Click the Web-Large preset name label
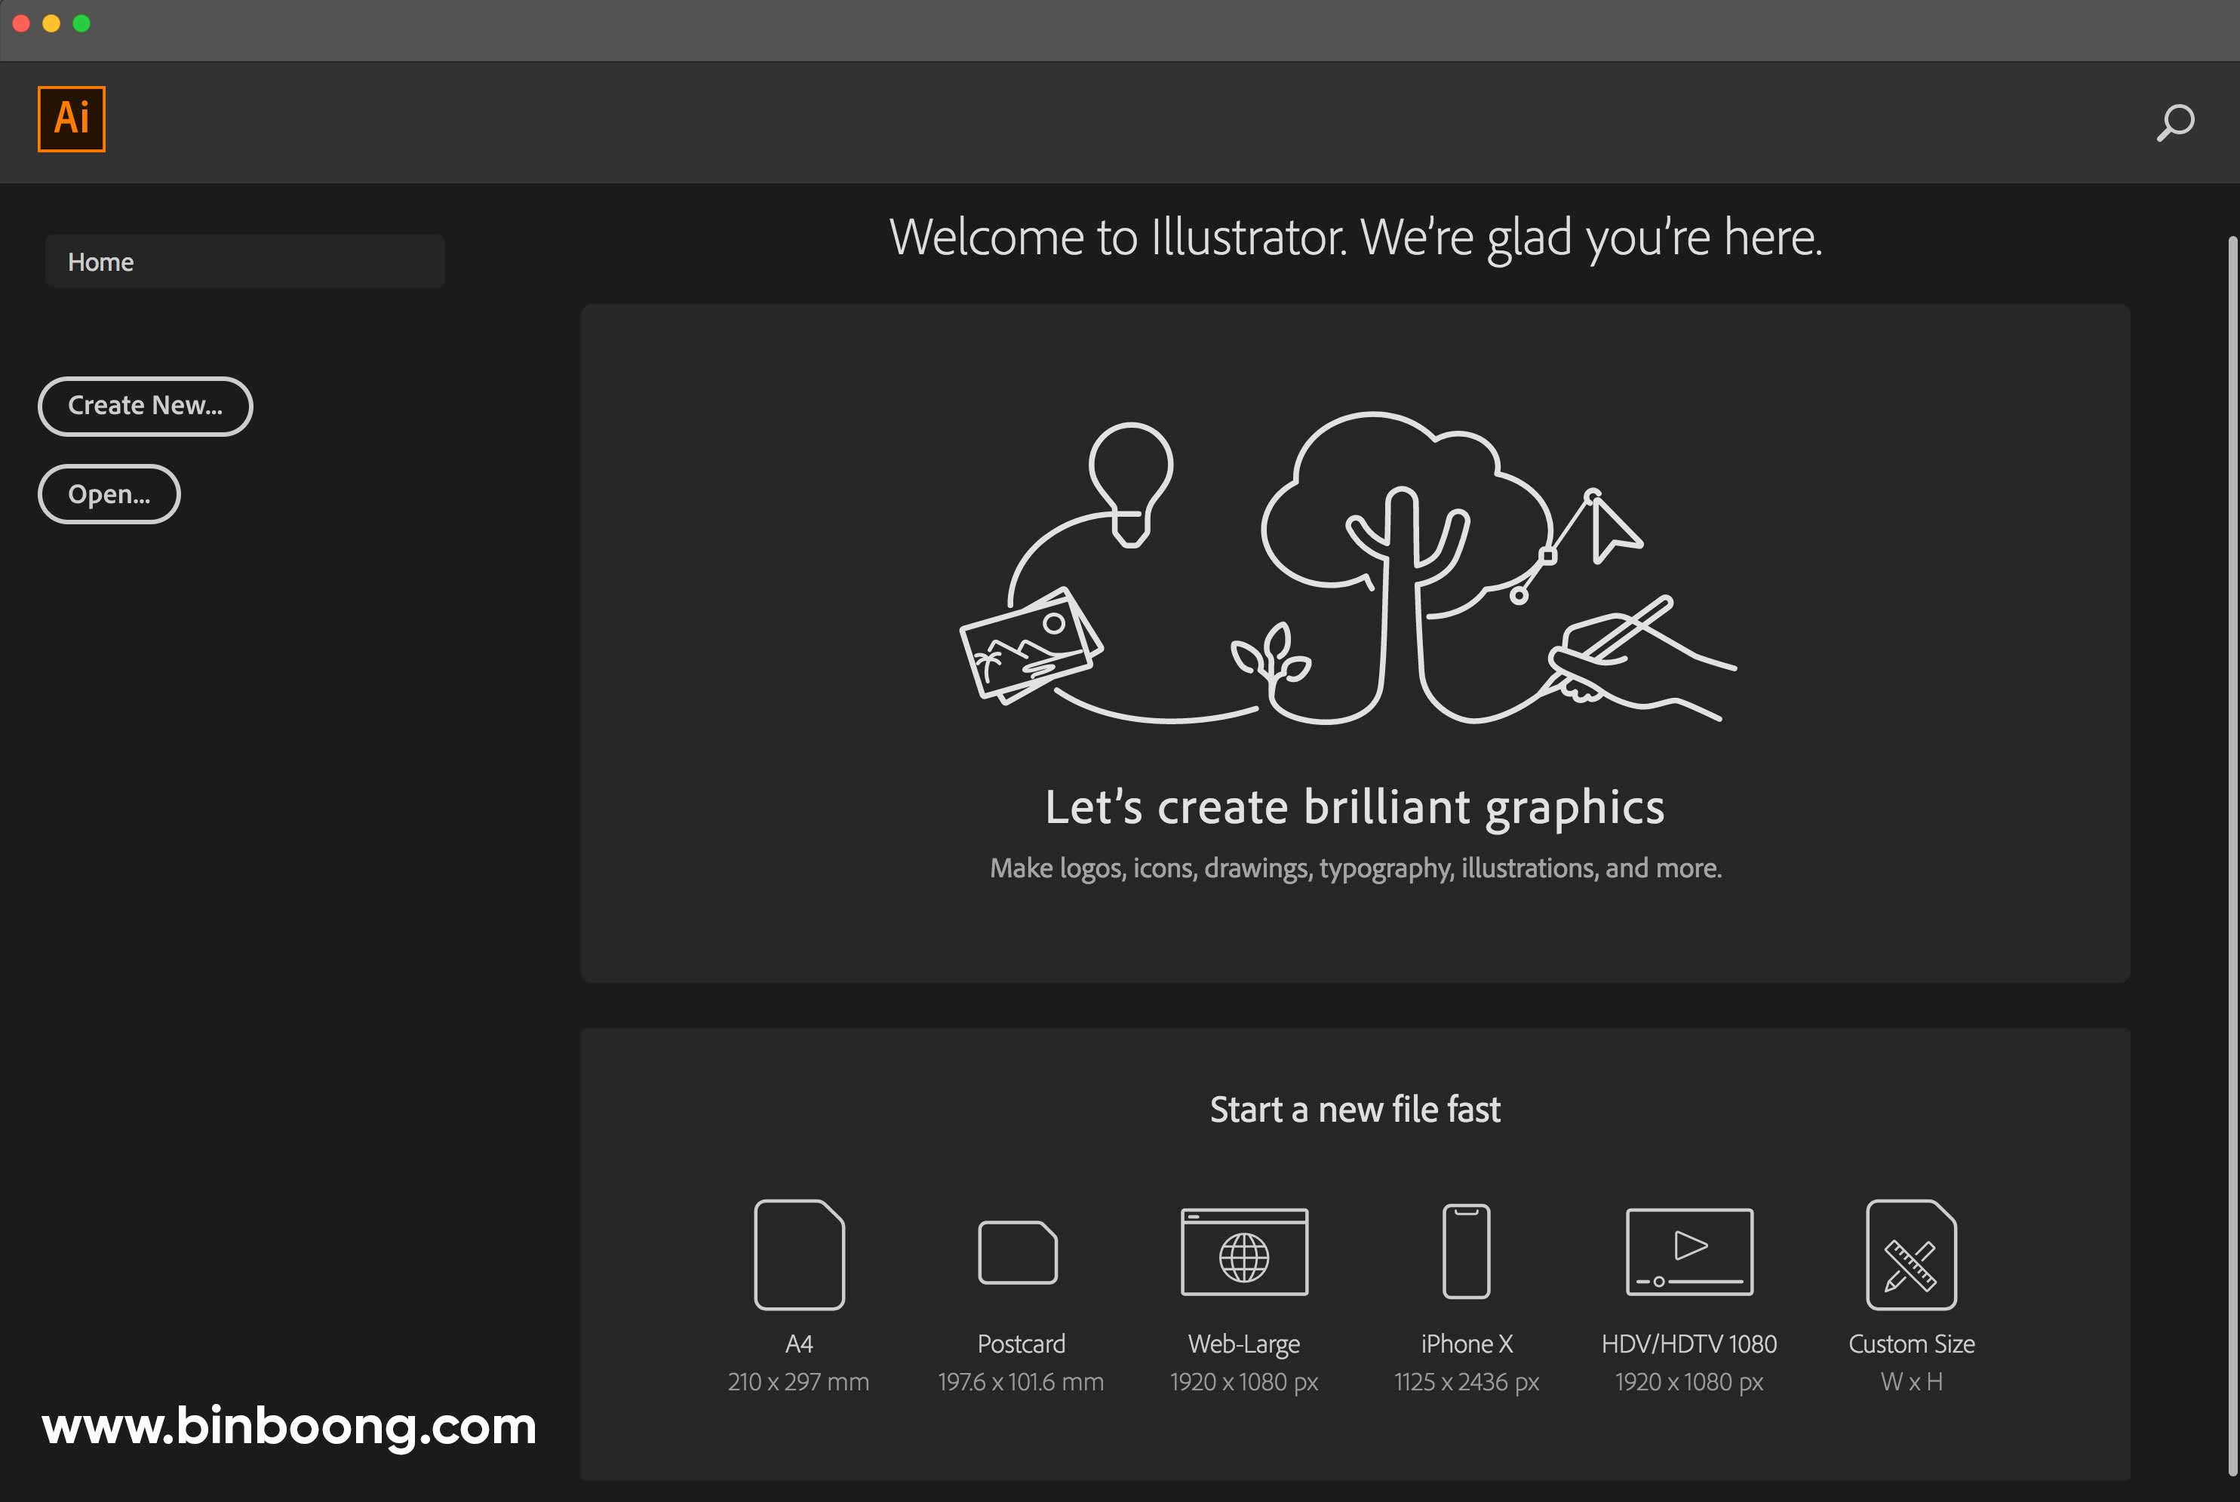Viewport: 2240px width, 1502px height. click(x=1243, y=1344)
